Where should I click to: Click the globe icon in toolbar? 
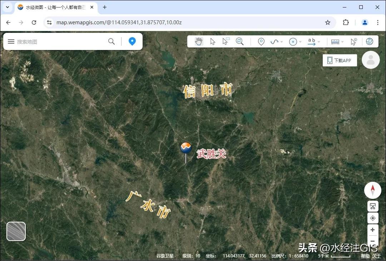point(370,42)
